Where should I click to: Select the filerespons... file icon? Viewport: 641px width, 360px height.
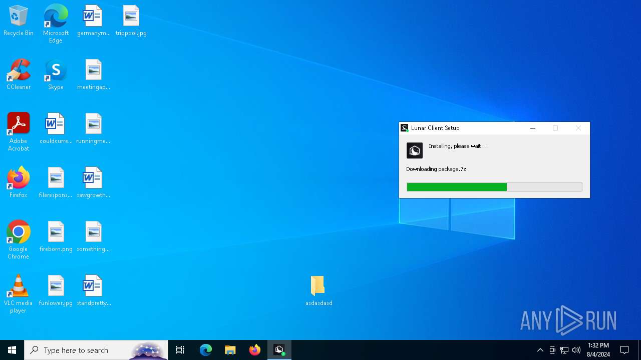(x=56, y=183)
